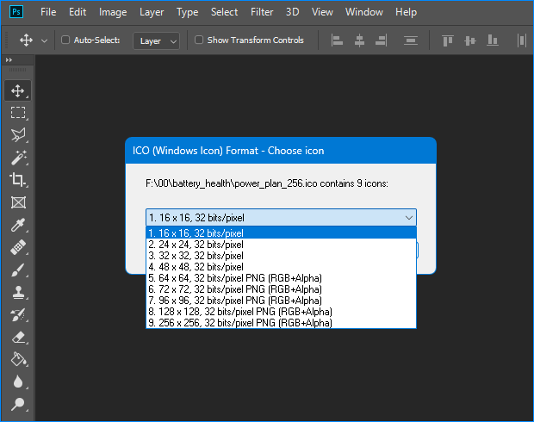Open the 3D menu

click(292, 12)
